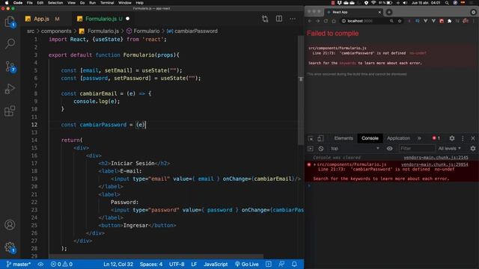Change the JavaScript language mode
The image size is (479, 269).
pyautogui.click(x=216, y=264)
